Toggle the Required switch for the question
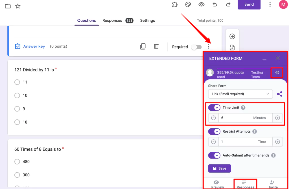 point(197,47)
